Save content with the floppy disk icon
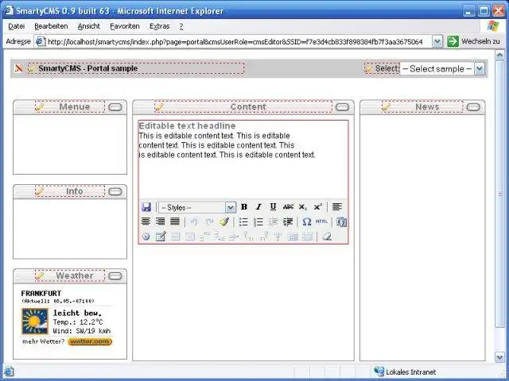This screenshot has height=381, width=509. 146,207
